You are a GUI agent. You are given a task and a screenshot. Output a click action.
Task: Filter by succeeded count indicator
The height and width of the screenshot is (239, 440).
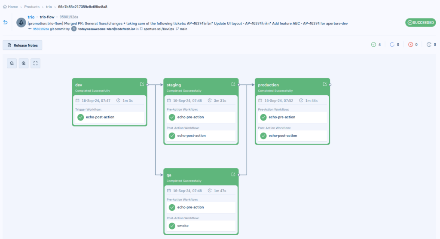pyautogui.click(x=376, y=45)
